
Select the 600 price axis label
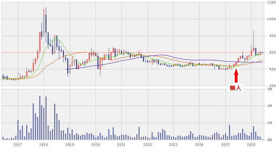[273, 53]
